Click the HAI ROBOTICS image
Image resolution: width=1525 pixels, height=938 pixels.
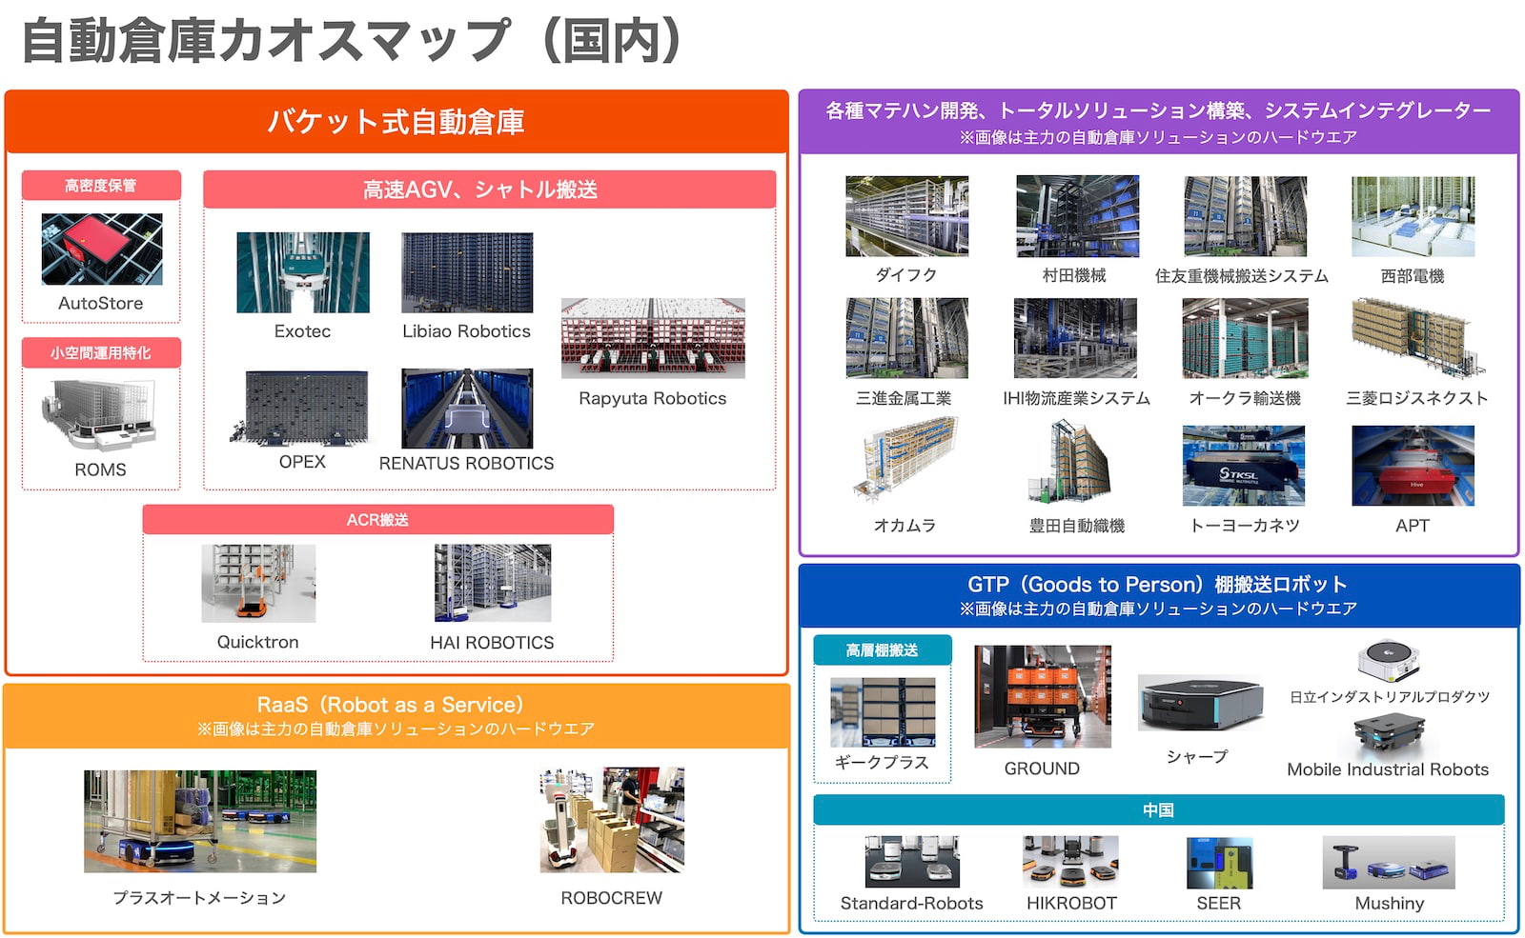tap(492, 584)
